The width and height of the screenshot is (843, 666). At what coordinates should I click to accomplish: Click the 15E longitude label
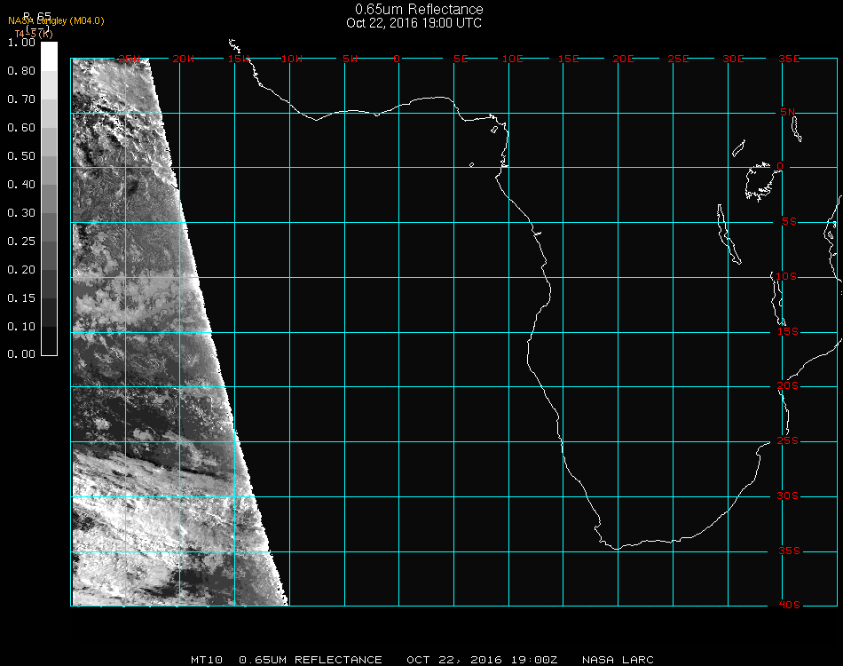568,59
